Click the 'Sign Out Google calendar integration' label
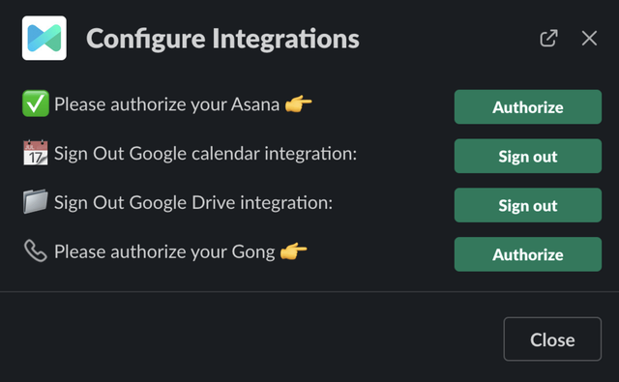 tap(205, 154)
